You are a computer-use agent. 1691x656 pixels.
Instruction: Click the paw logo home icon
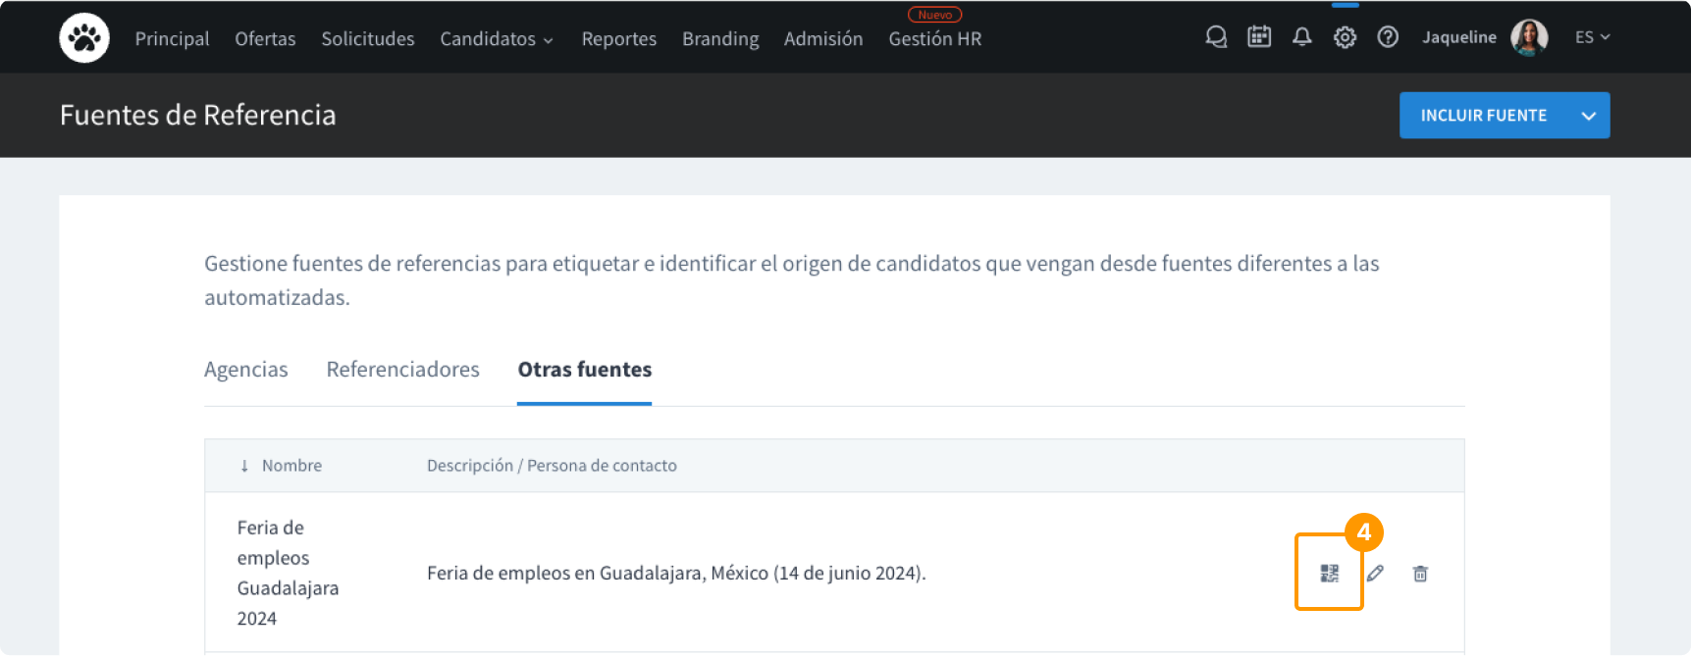click(84, 38)
